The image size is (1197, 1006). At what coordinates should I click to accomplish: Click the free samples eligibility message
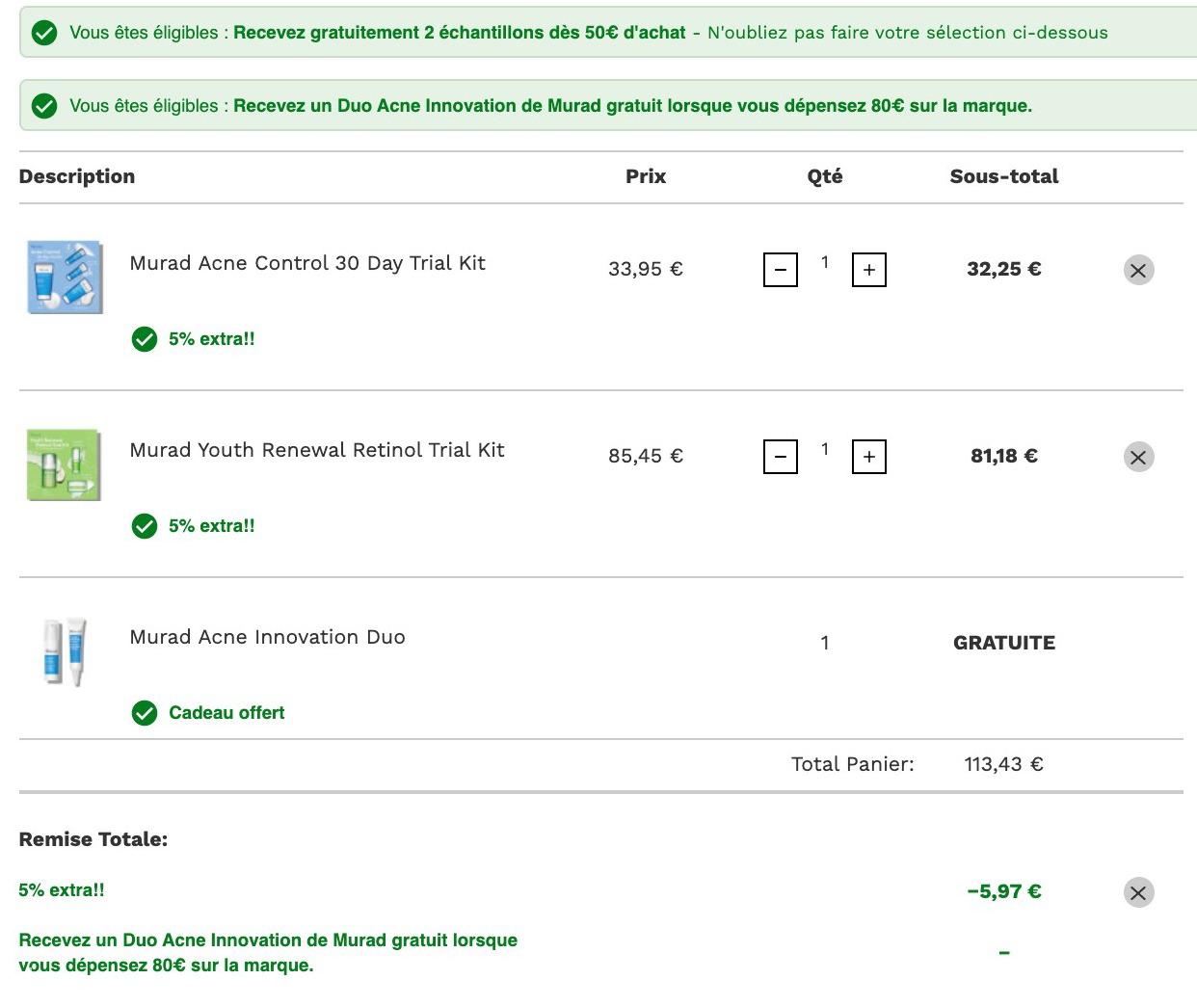coord(589,33)
